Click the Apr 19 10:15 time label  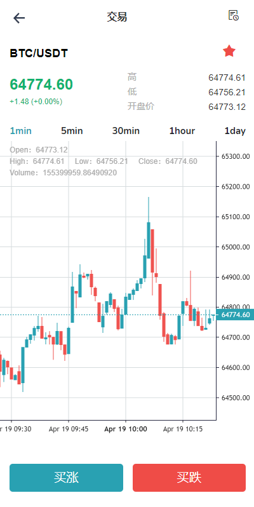point(183,429)
